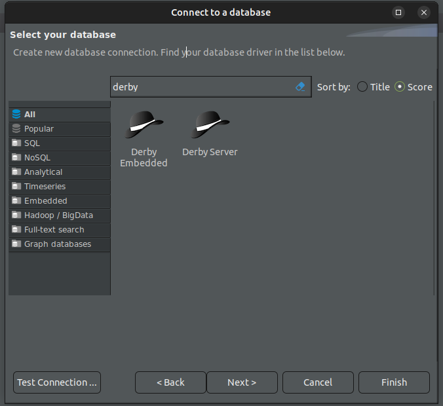
Task: Click the driver search field containing derby
Action: (200, 86)
